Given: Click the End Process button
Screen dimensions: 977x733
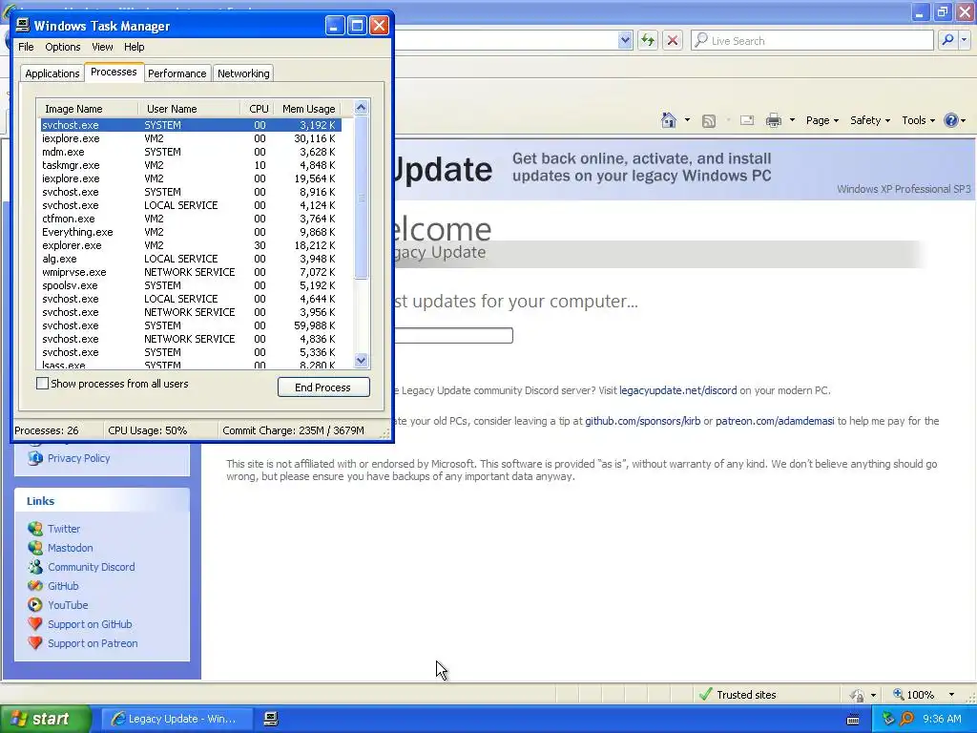Looking at the screenshot, I should coord(323,387).
